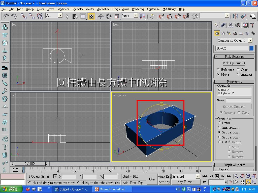
Task: Select the Space Warps category icon
Action: (247, 33)
